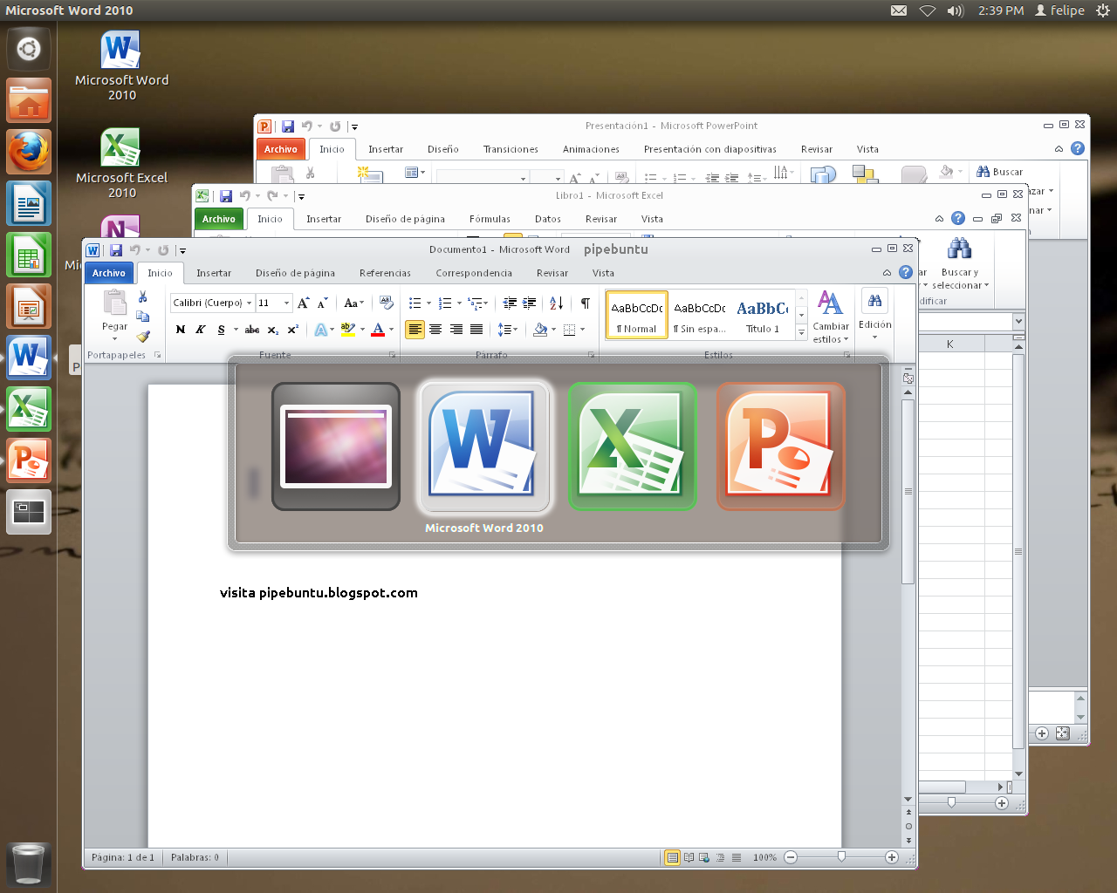Select Excel in the window switcher
The width and height of the screenshot is (1117, 893).
point(633,446)
